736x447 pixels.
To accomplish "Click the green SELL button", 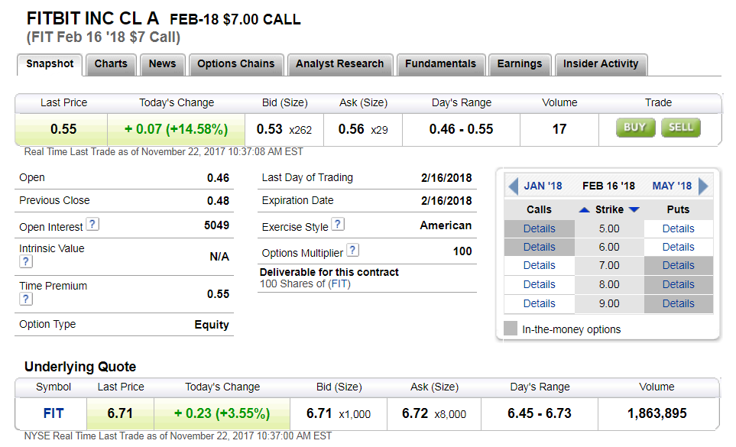I will [681, 128].
